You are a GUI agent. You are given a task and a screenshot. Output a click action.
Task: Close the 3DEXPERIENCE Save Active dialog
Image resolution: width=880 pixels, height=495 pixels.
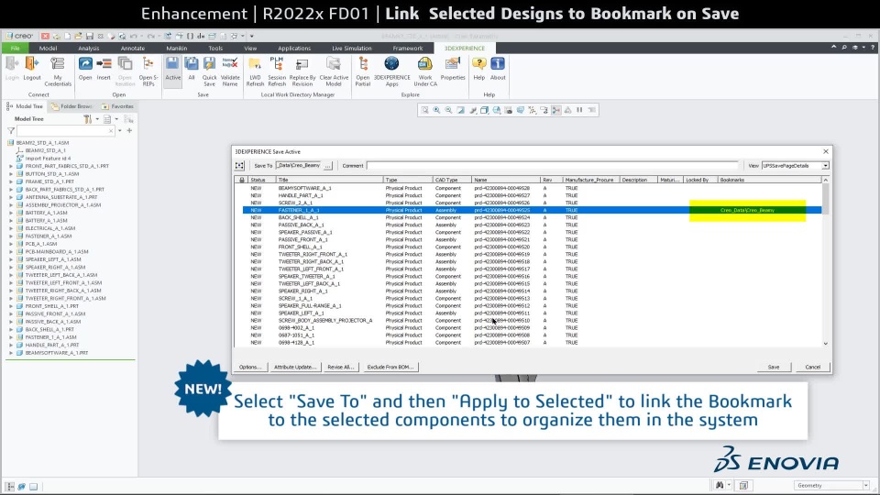tap(826, 151)
